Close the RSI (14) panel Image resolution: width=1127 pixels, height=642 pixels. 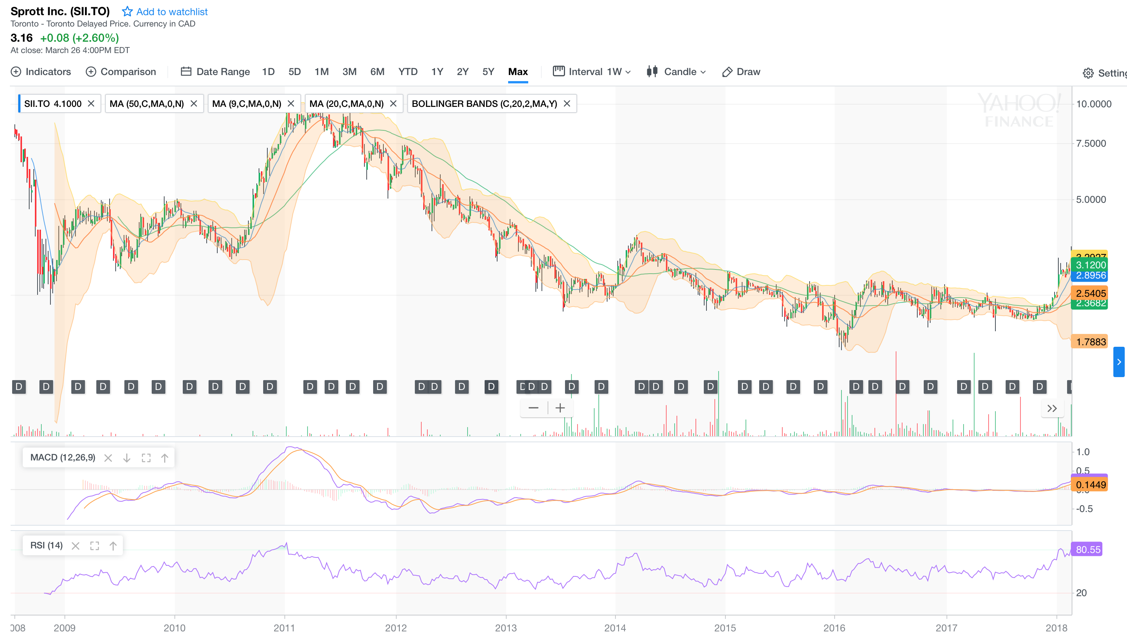(75, 546)
